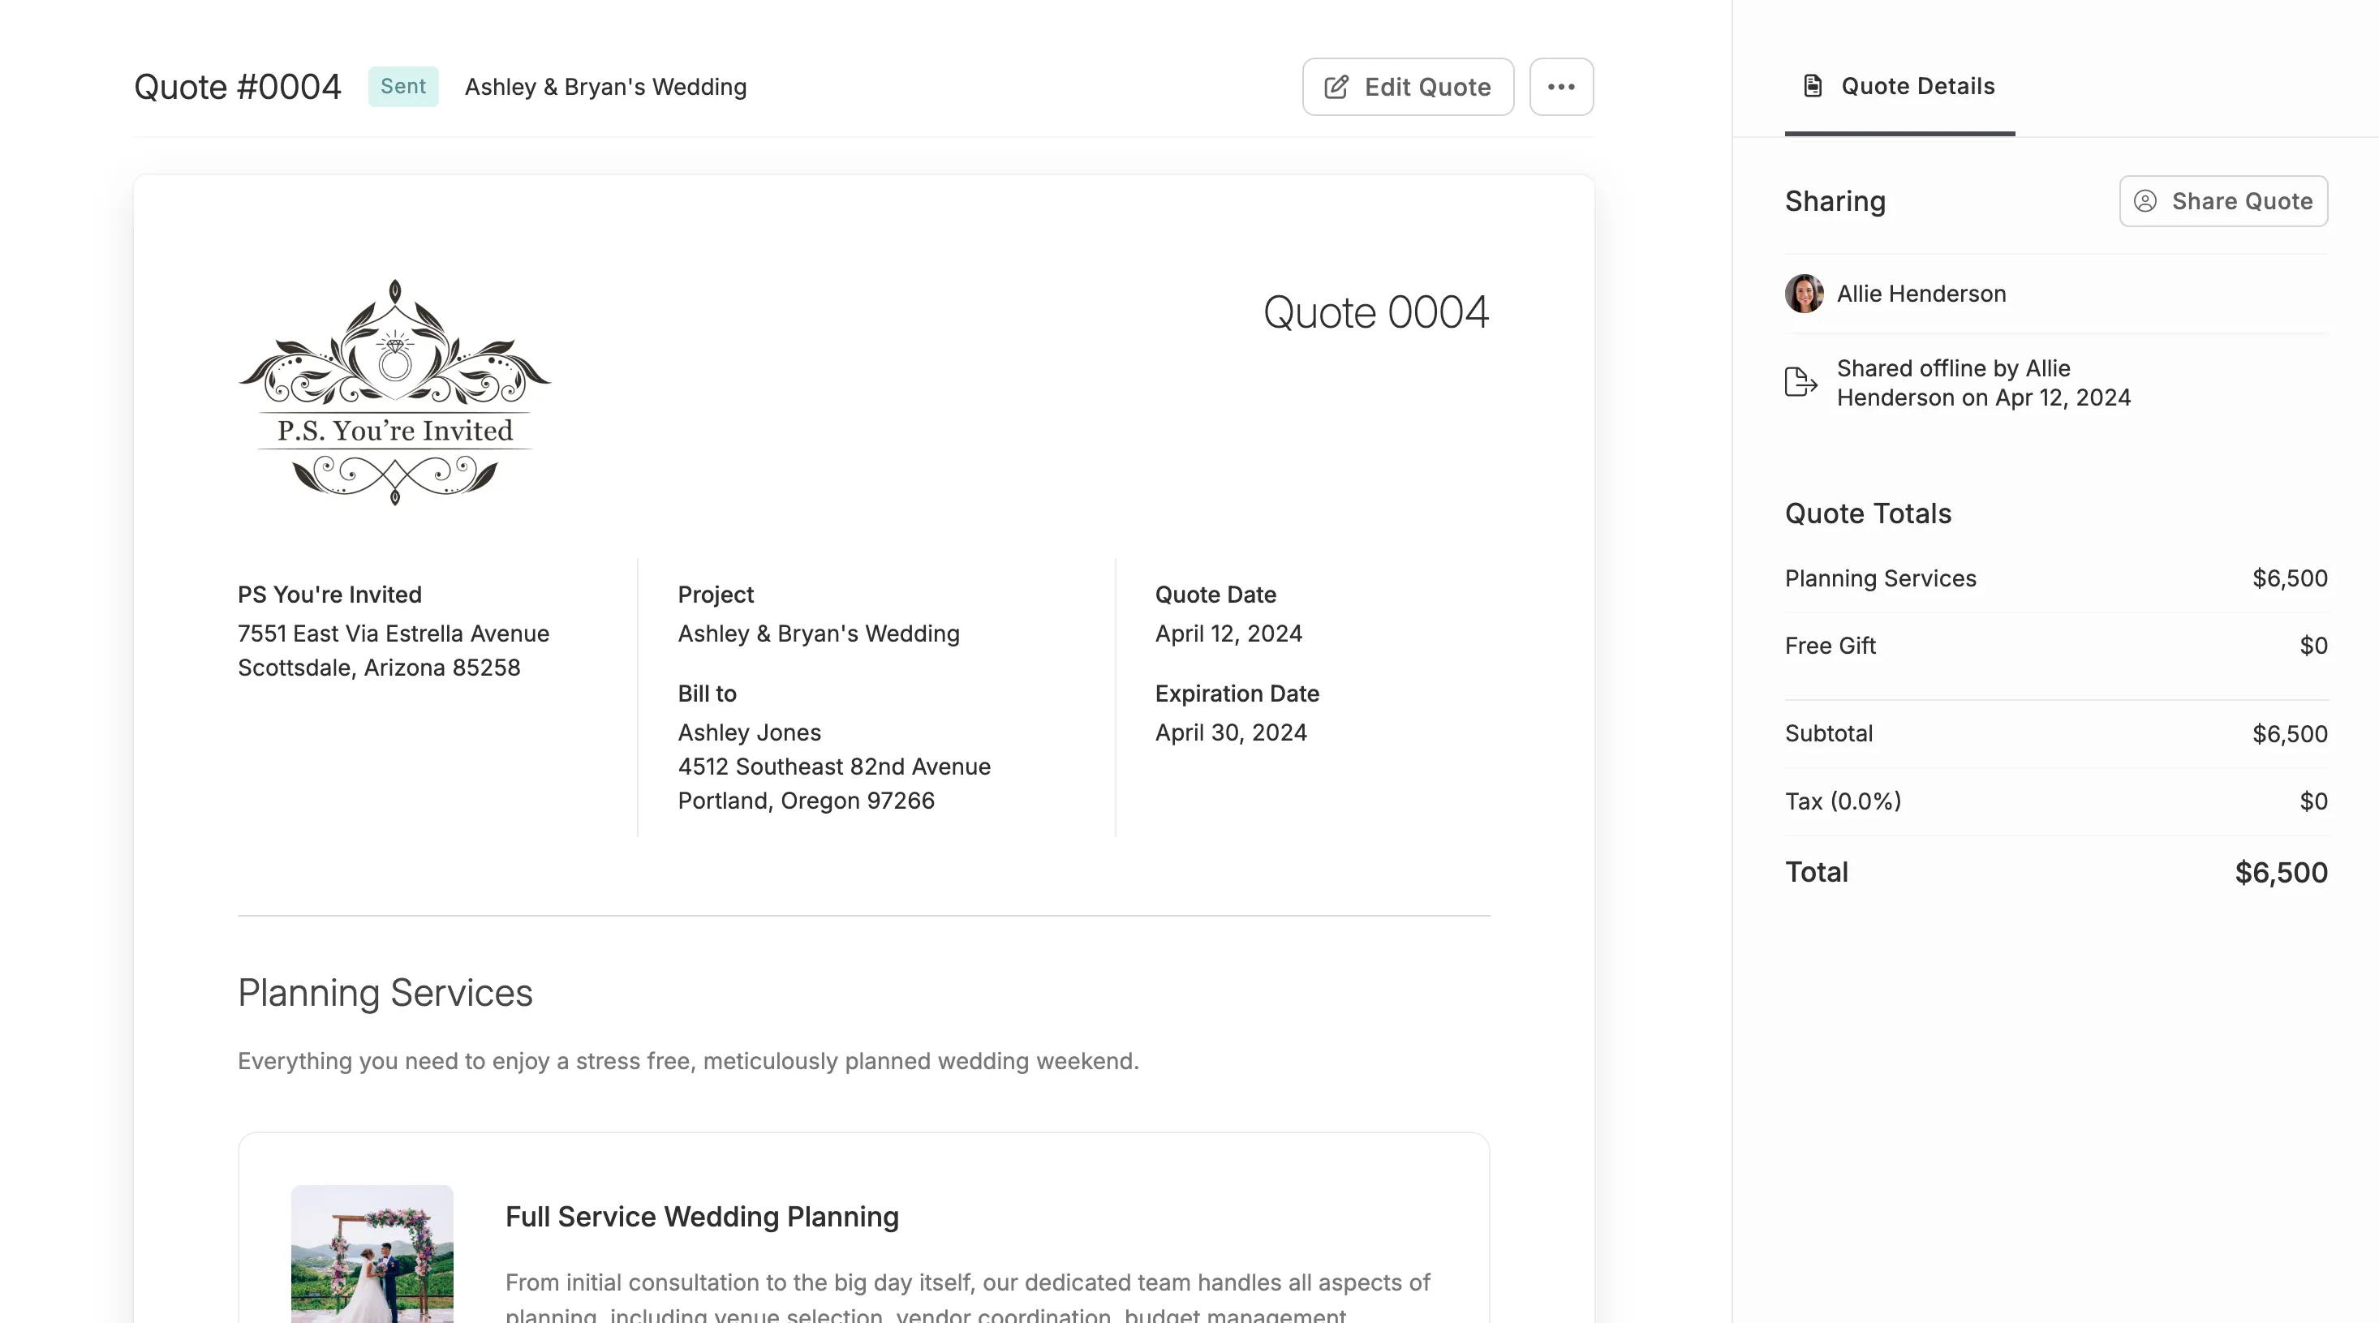Screen dimensions: 2379x1323
Task: Click the April 30, 2024 expiration date
Action: pyautogui.click(x=1230, y=732)
